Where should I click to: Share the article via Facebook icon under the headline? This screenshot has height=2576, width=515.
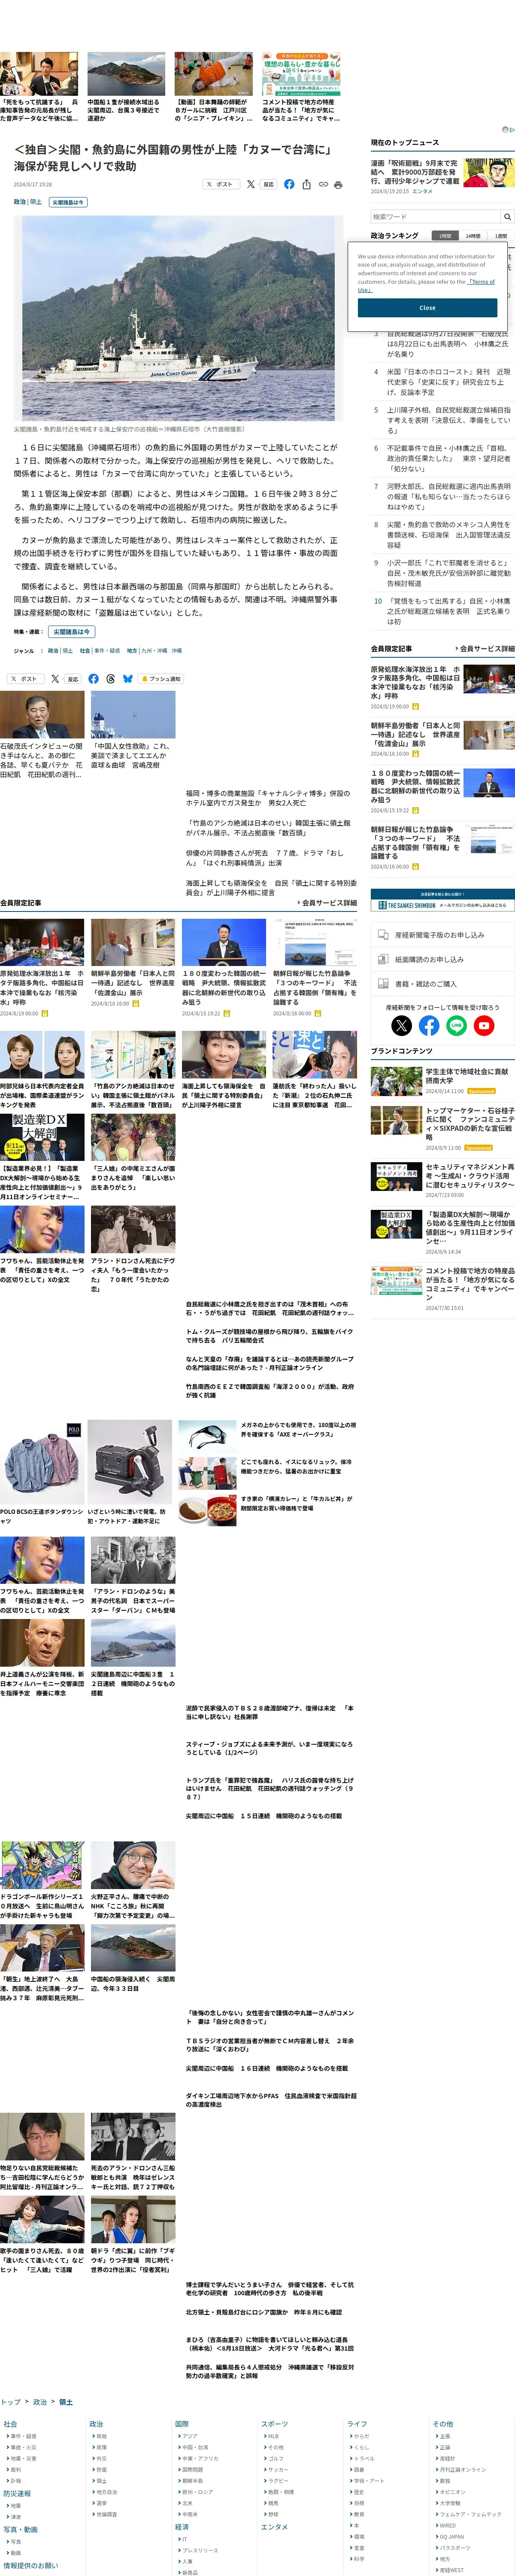tap(289, 184)
